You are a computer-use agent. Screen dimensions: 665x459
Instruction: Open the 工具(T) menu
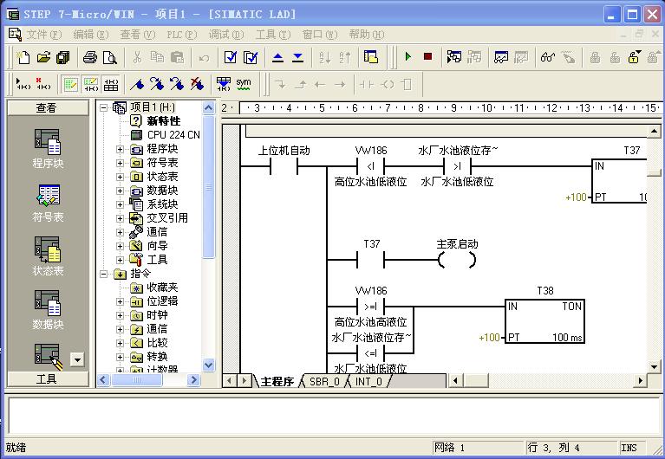pos(273,35)
